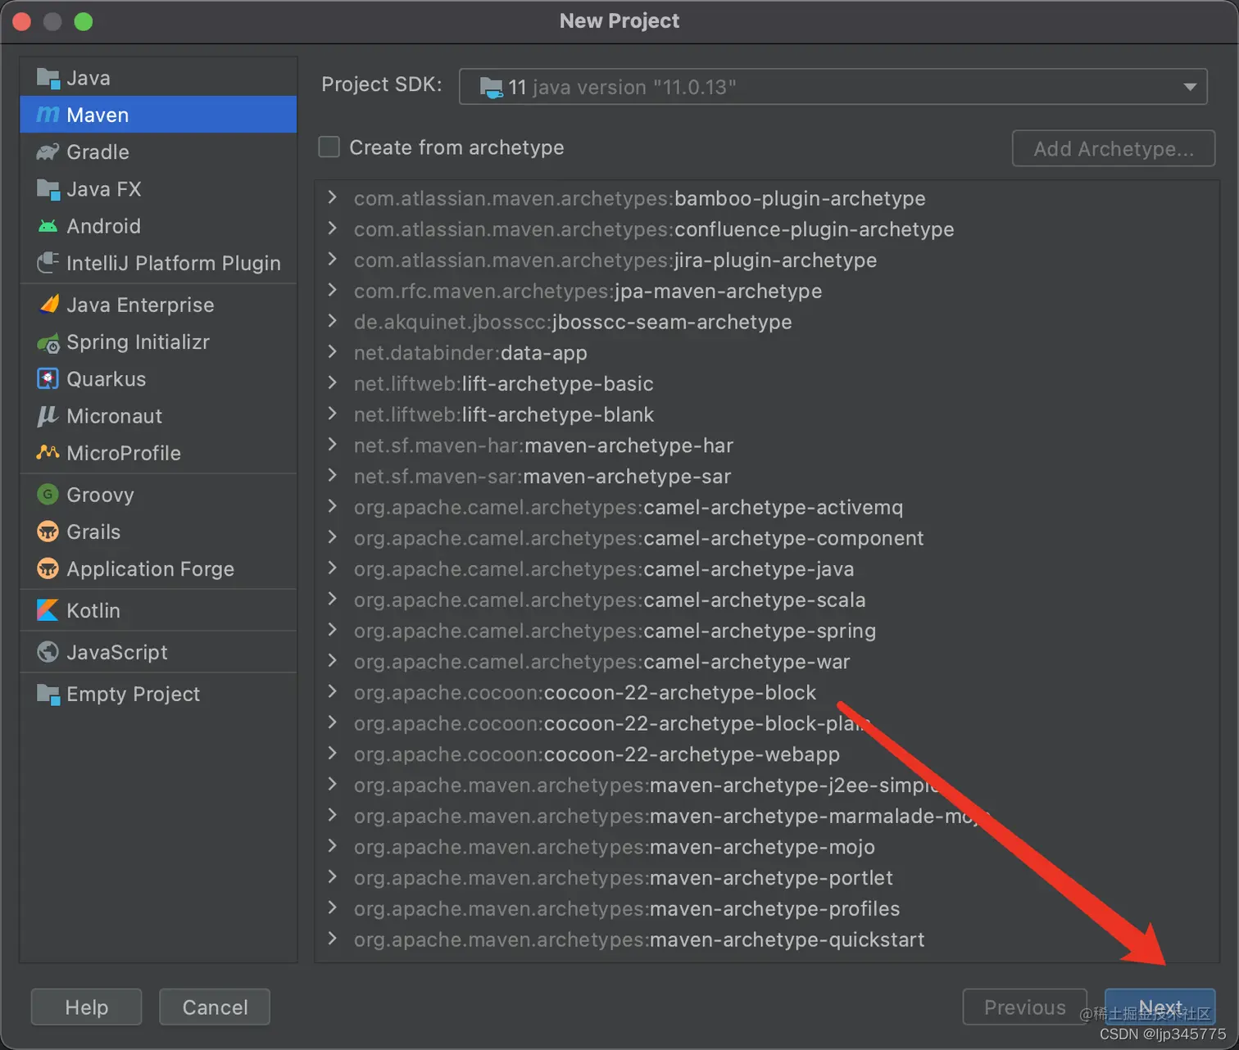The width and height of the screenshot is (1239, 1050).
Task: Click the Application Forge icon
Action: tap(48, 568)
